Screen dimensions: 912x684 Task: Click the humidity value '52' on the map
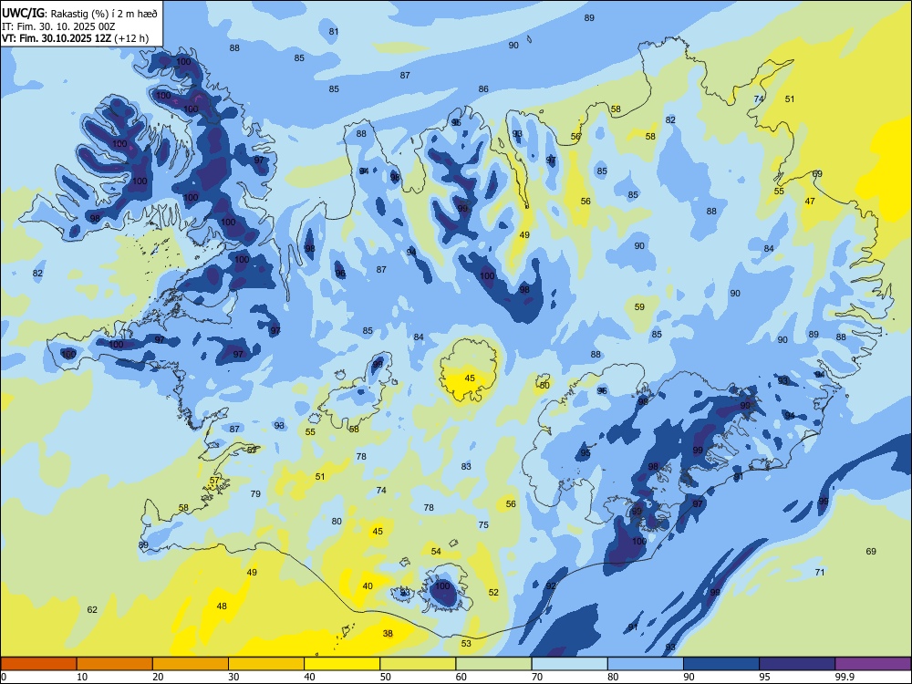pos(493,592)
